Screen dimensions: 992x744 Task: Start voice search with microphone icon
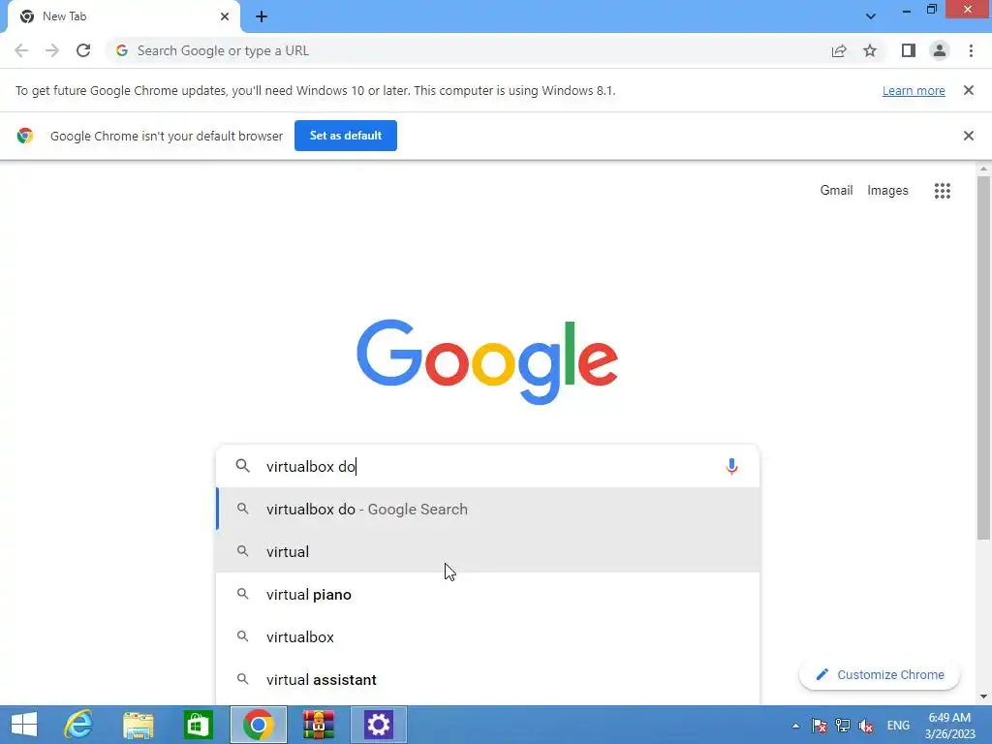point(731,467)
